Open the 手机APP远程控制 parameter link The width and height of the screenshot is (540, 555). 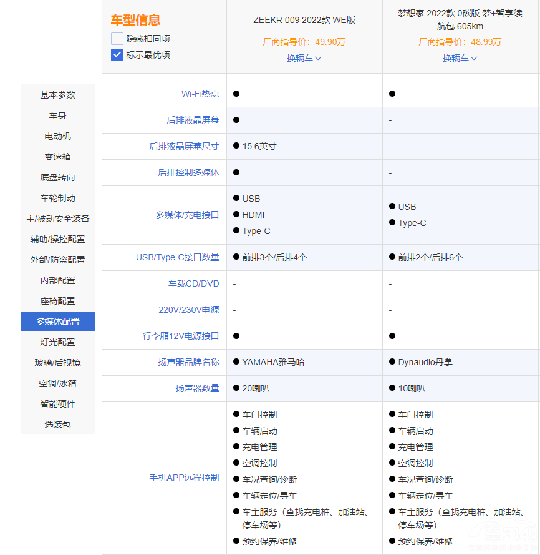click(x=184, y=478)
